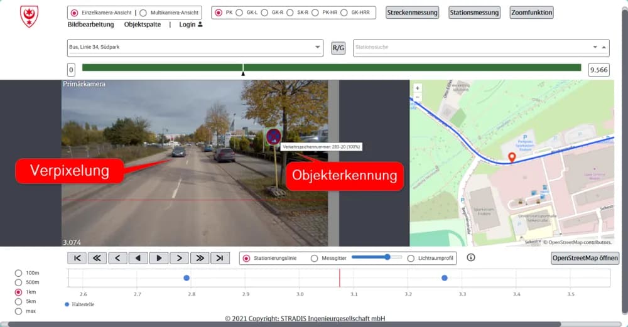The image size is (628, 327).
Task: Toggle the R/G button
Action: click(x=338, y=48)
